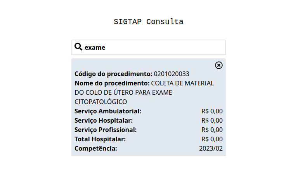The image size is (305, 191).
Task: Click the Total Hospitalar R$ 0,00 value
Action: tap(212, 139)
